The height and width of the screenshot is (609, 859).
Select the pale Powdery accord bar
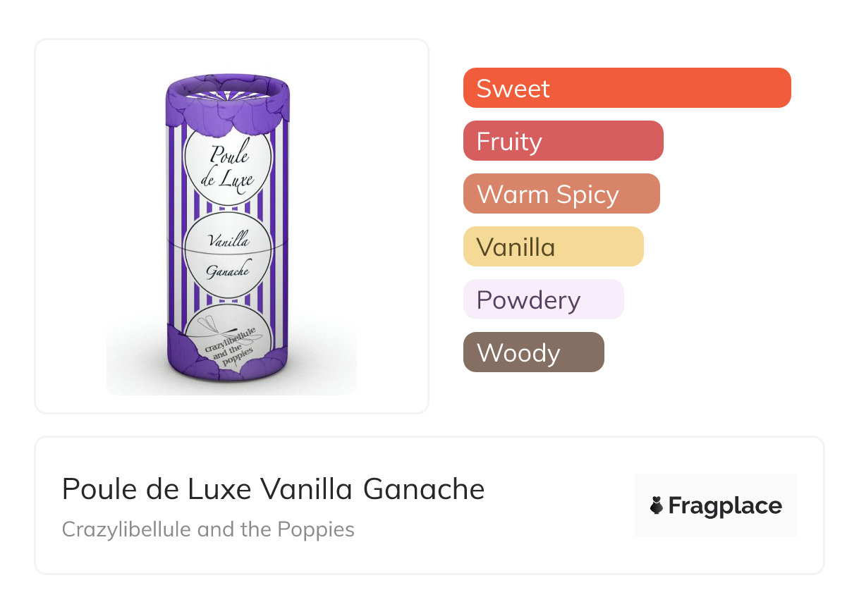pos(543,300)
